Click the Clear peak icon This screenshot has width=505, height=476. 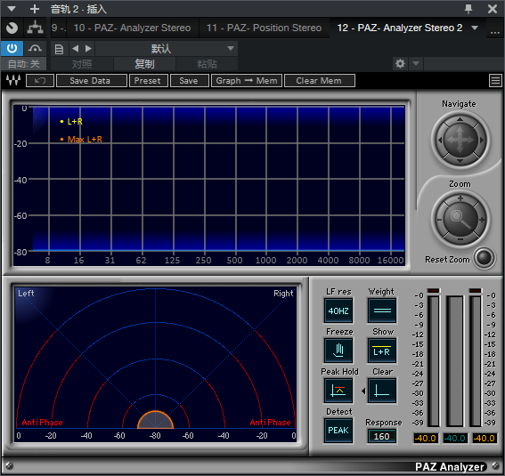click(382, 391)
